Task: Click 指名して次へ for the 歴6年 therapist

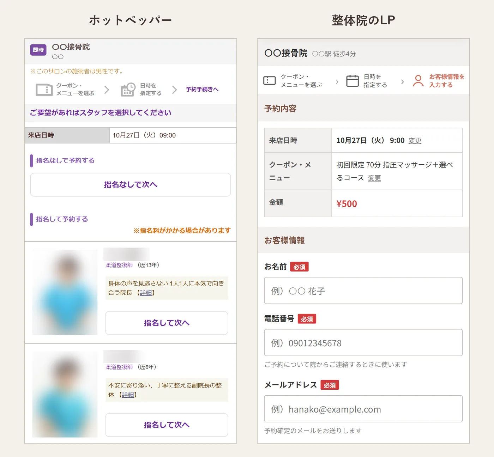Action: [167, 425]
